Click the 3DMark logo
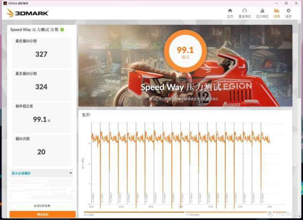This screenshot has width=303, height=220. click(27, 13)
